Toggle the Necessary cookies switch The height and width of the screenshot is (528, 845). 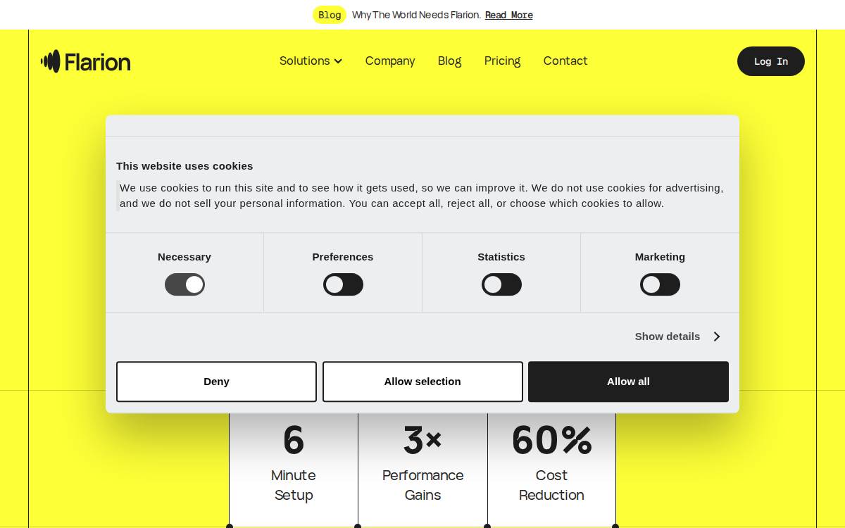click(184, 284)
